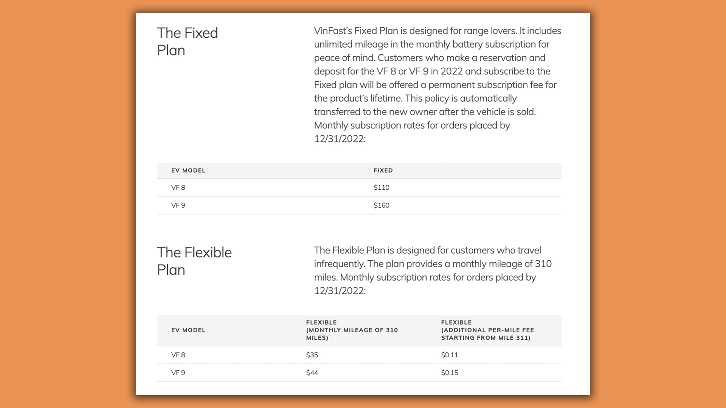Viewport: 726px width, 408px height.
Task: Click the "The Fixed Plan" heading
Action: [x=188, y=42]
